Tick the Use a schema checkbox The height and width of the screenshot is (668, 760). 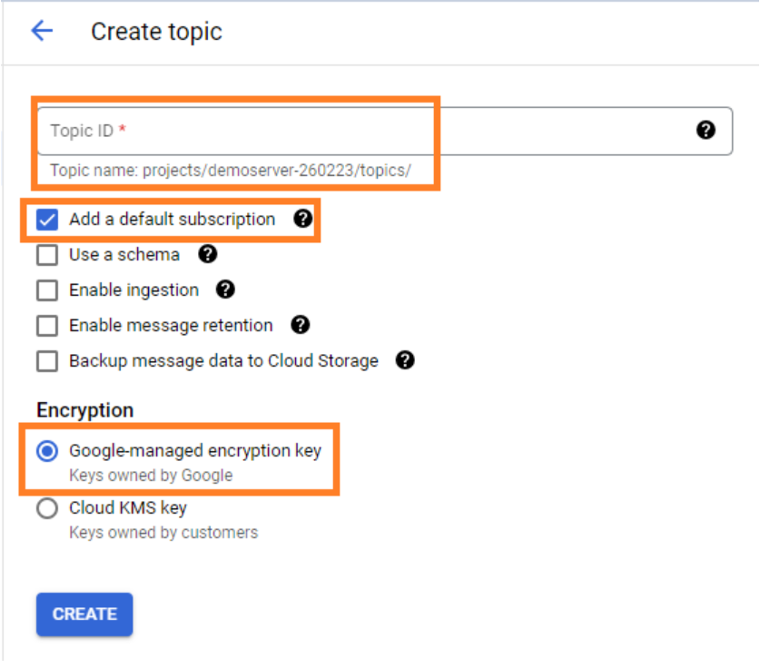tap(47, 255)
